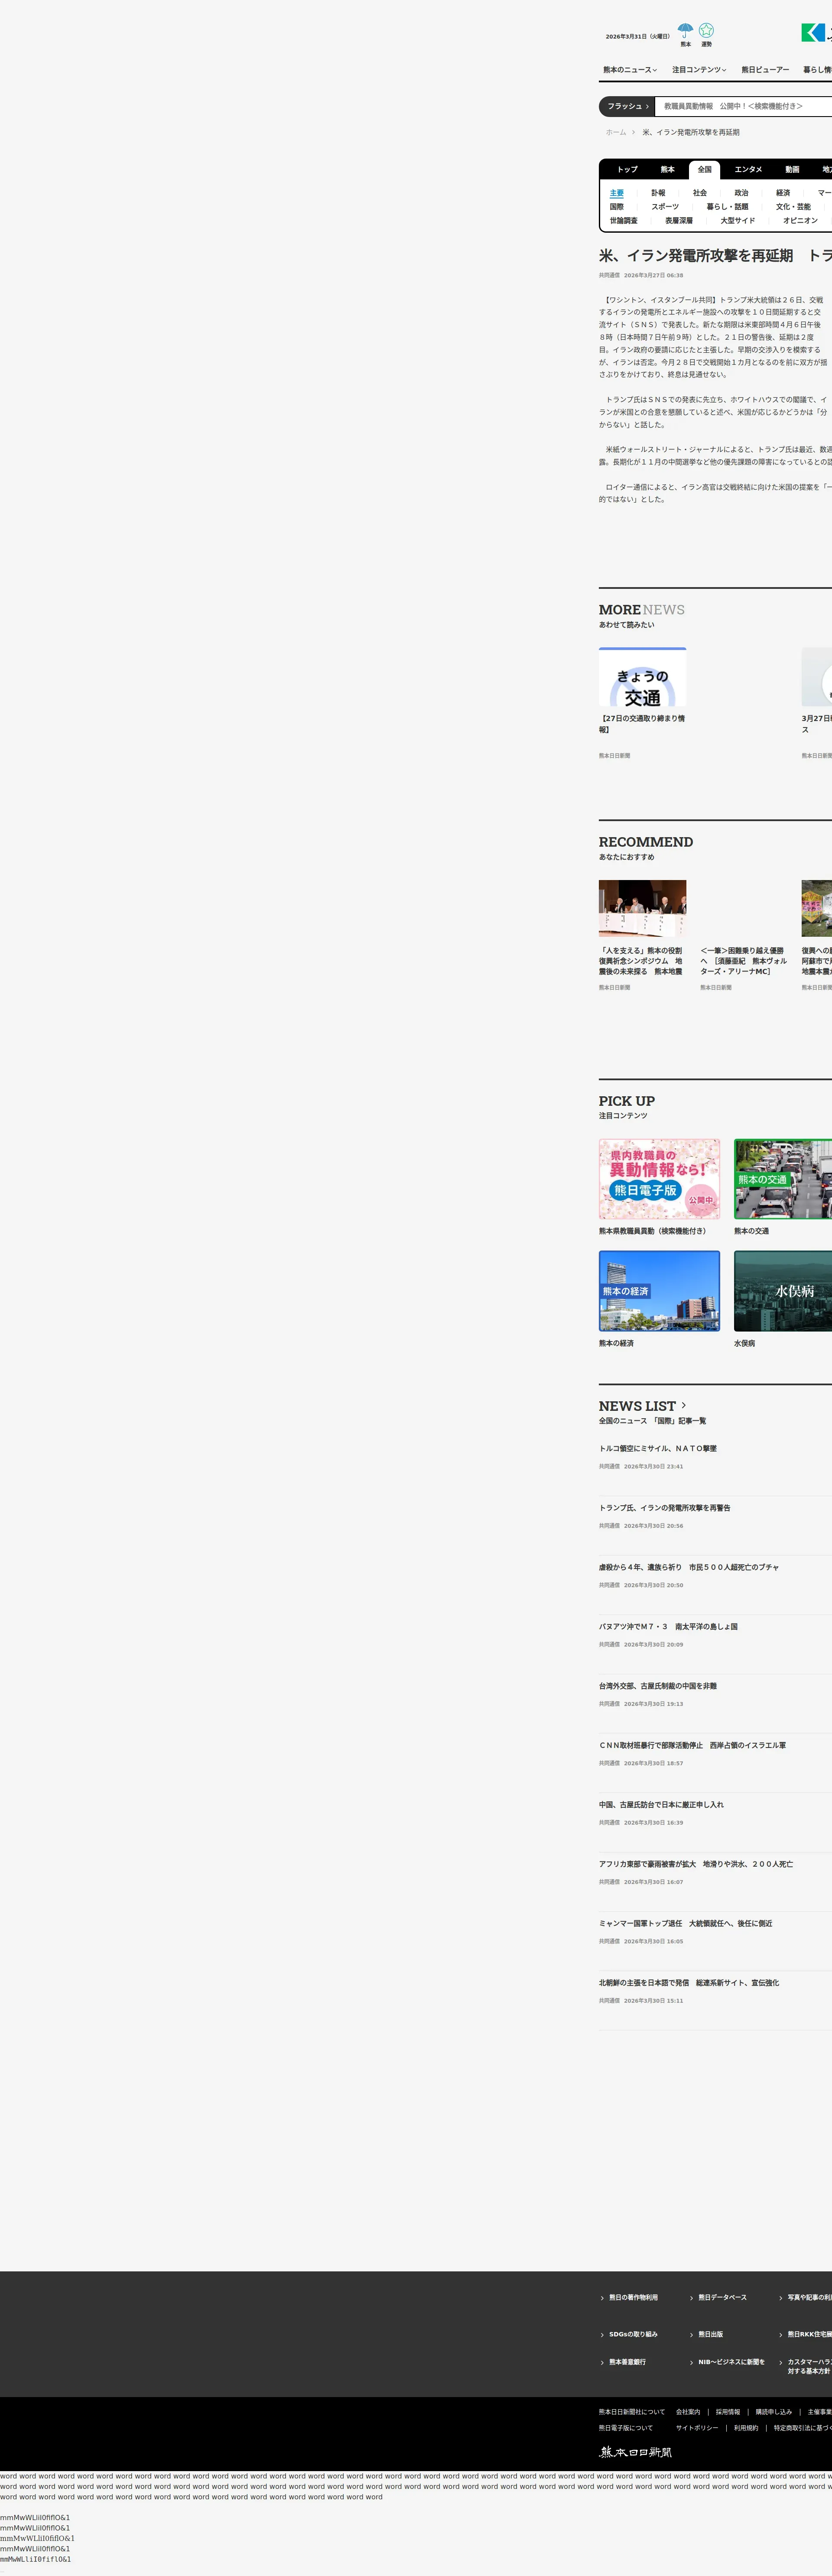This screenshot has width=832, height=2576.
Task: Open the 熊日データベース footer link
Action: click(x=722, y=2297)
